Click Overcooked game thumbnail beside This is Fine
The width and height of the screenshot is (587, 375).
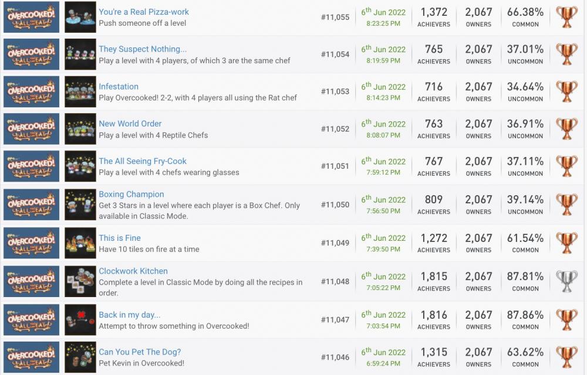(x=32, y=243)
